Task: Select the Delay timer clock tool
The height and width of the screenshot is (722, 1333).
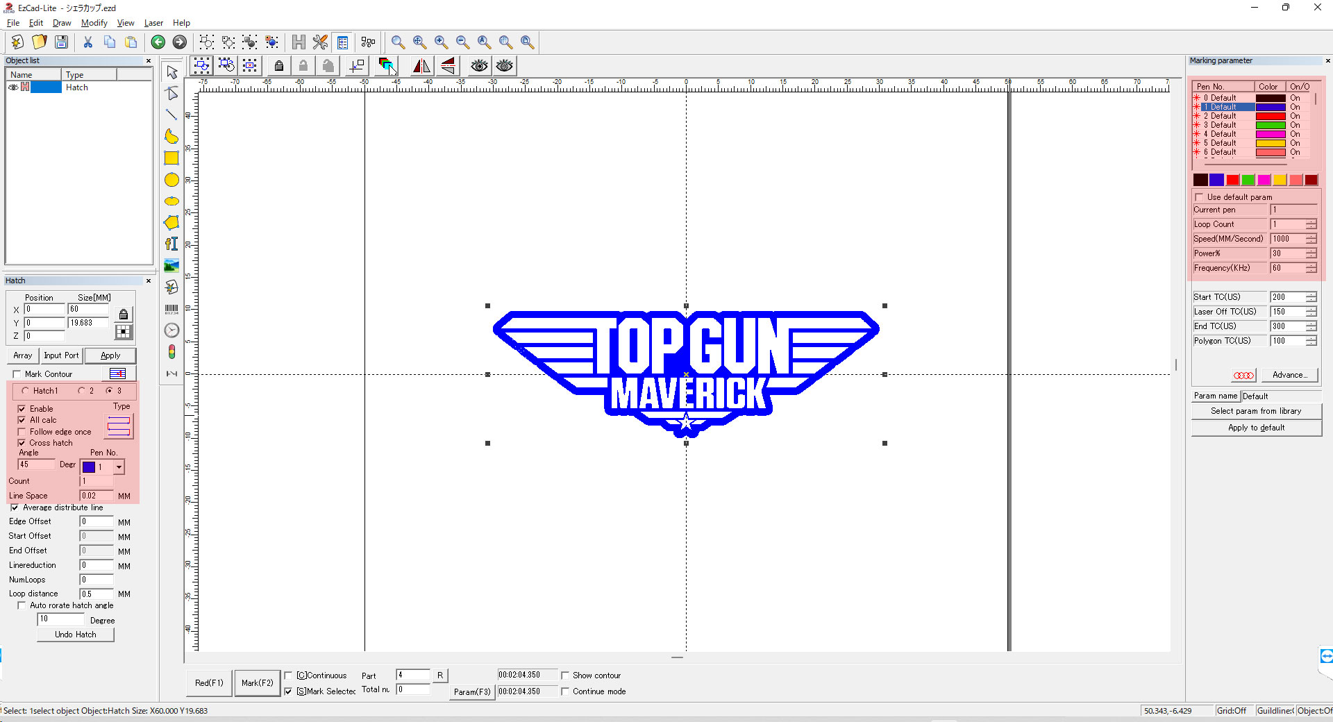Action: [x=171, y=330]
